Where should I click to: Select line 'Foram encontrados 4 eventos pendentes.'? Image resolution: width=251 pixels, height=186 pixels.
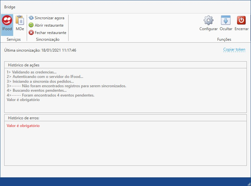51,95
